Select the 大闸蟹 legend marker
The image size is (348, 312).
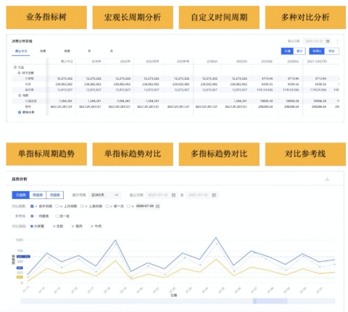pos(32,227)
